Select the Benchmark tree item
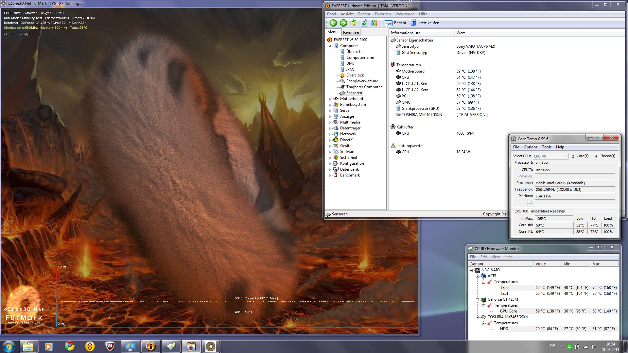Viewport: 628px width, 353px height. pyautogui.click(x=350, y=175)
